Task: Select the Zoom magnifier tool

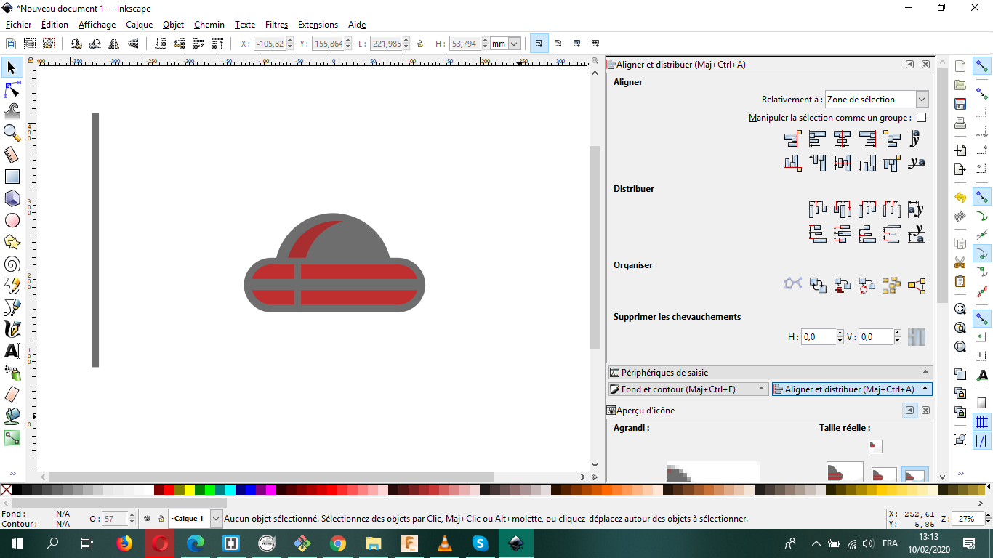Action: tap(12, 132)
